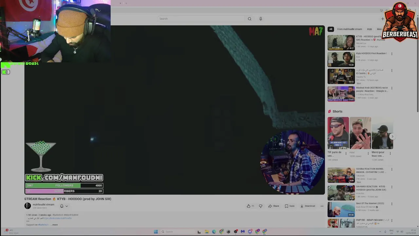
Task: Open mahfoudhi stream channel name link
Action: [x=44, y=205]
